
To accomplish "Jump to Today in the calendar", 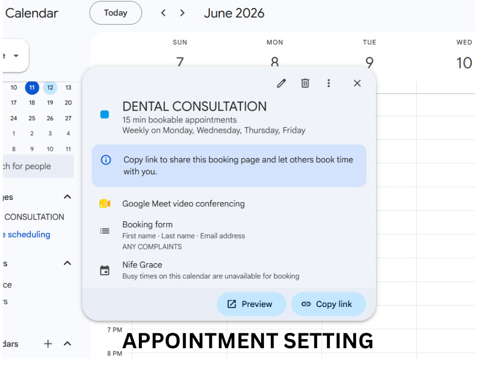I will coord(116,13).
